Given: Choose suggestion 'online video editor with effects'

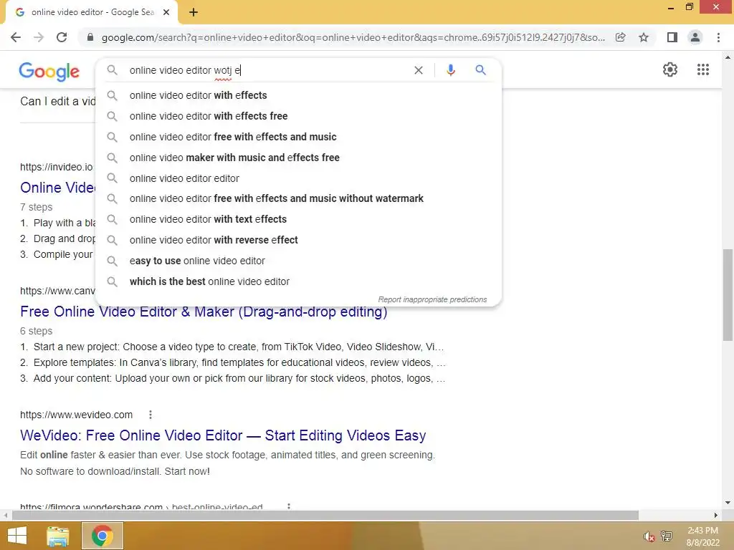Looking at the screenshot, I should pyautogui.click(x=299, y=95).
